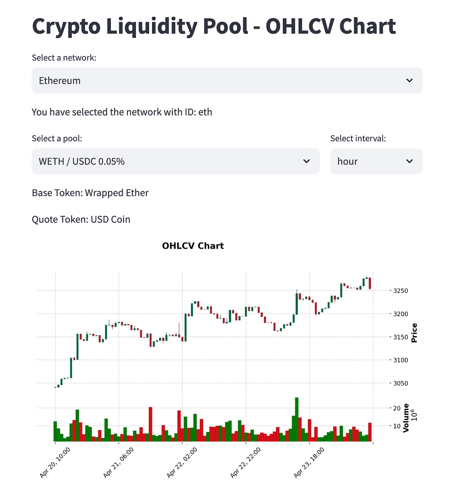Click the chevron arrow in the network selector

[x=409, y=81]
